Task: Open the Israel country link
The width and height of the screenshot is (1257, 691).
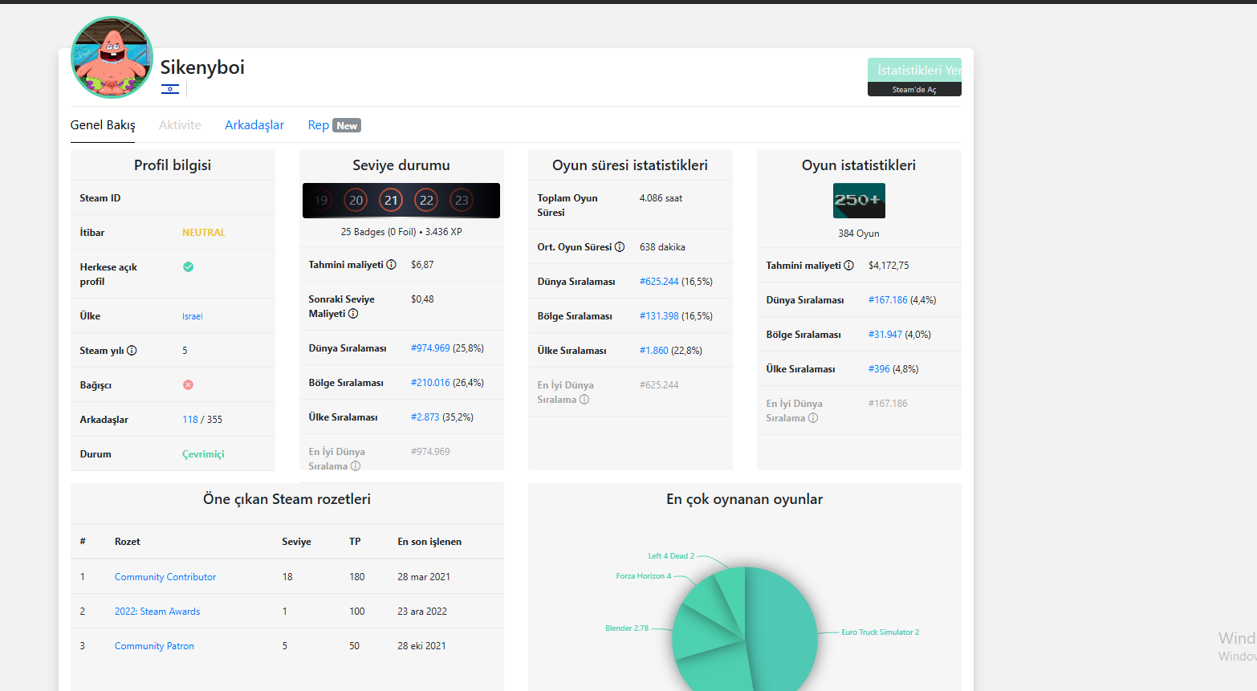Action: [x=193, y=316]
